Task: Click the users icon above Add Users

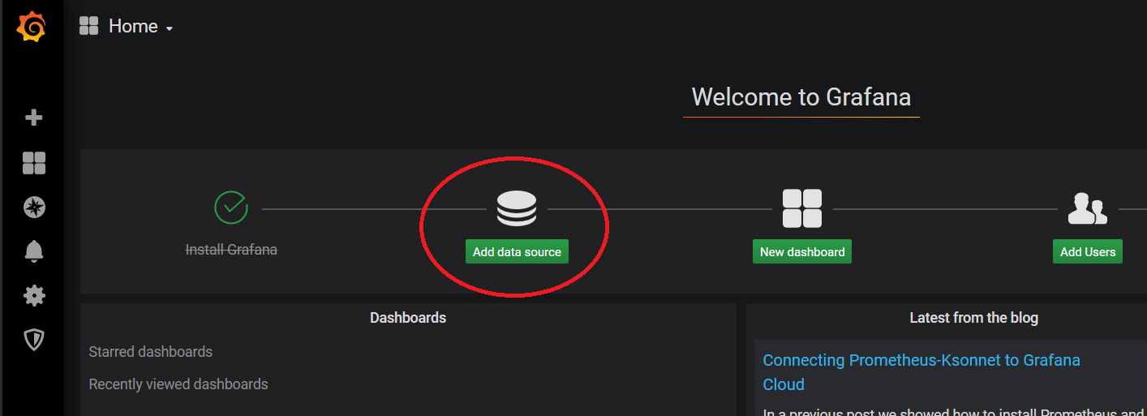Action: tap(1087, 208)
